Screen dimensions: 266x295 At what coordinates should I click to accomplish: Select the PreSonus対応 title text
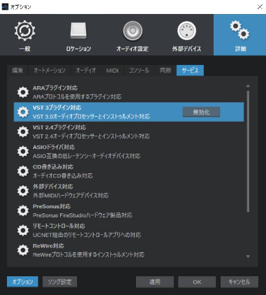tap(52, 206)
